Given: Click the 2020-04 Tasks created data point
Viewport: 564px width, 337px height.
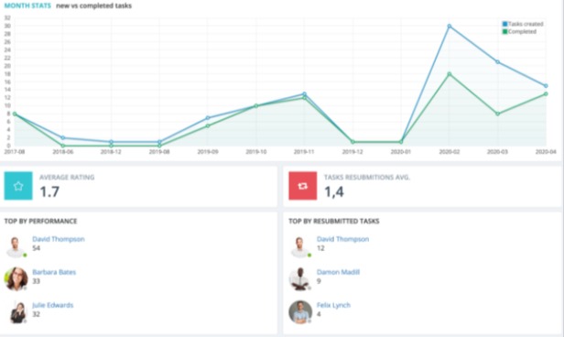Looking at the screenshot, I should click(x=546, y=86).
